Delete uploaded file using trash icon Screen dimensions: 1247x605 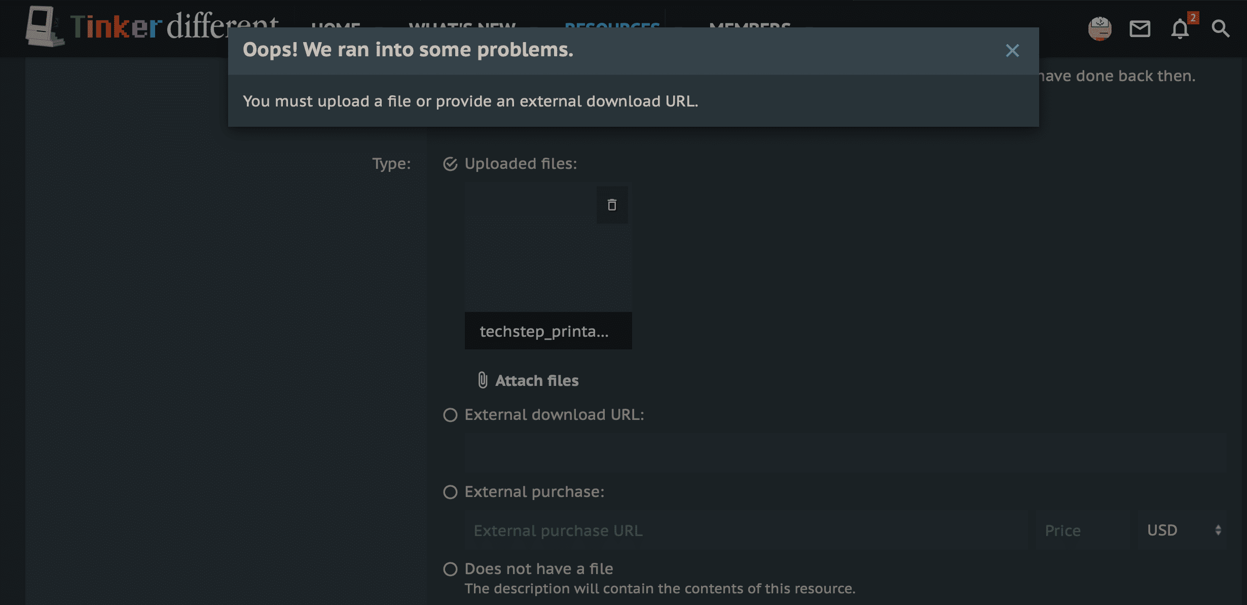coord(612,205)
